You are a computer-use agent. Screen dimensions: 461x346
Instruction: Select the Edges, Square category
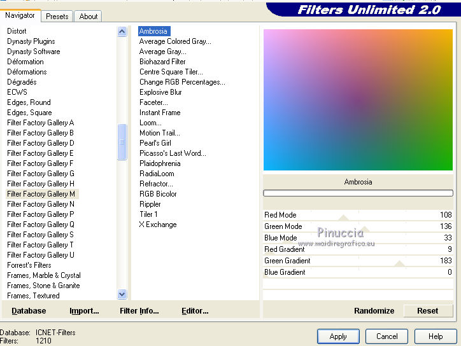coord(29,113)
